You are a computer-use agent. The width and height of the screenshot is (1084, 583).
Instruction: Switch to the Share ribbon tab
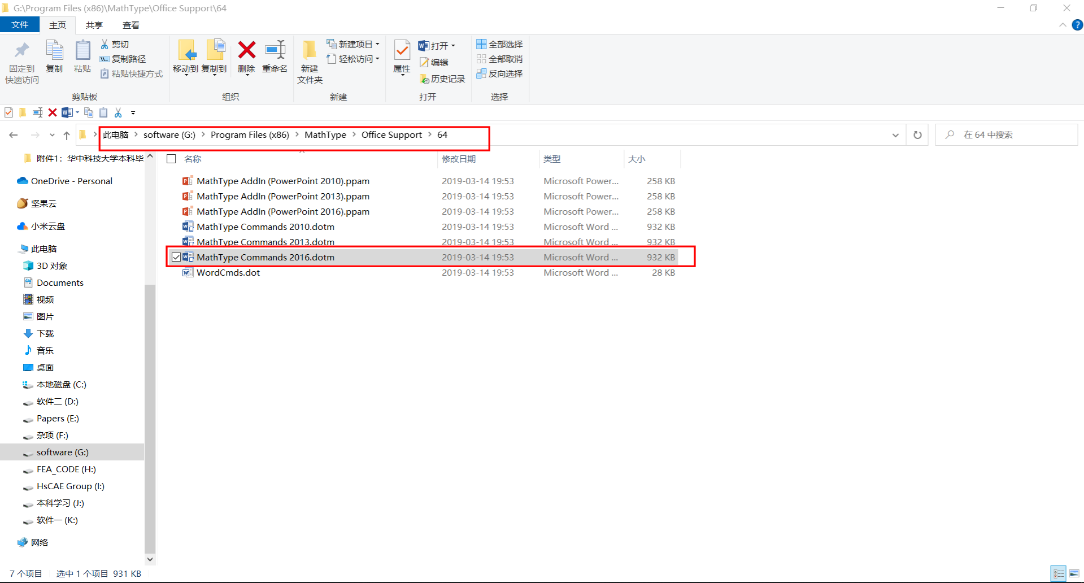94,25
